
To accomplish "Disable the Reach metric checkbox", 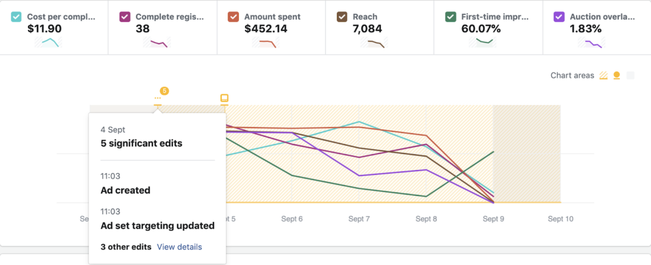I will (x=341, y=17).
